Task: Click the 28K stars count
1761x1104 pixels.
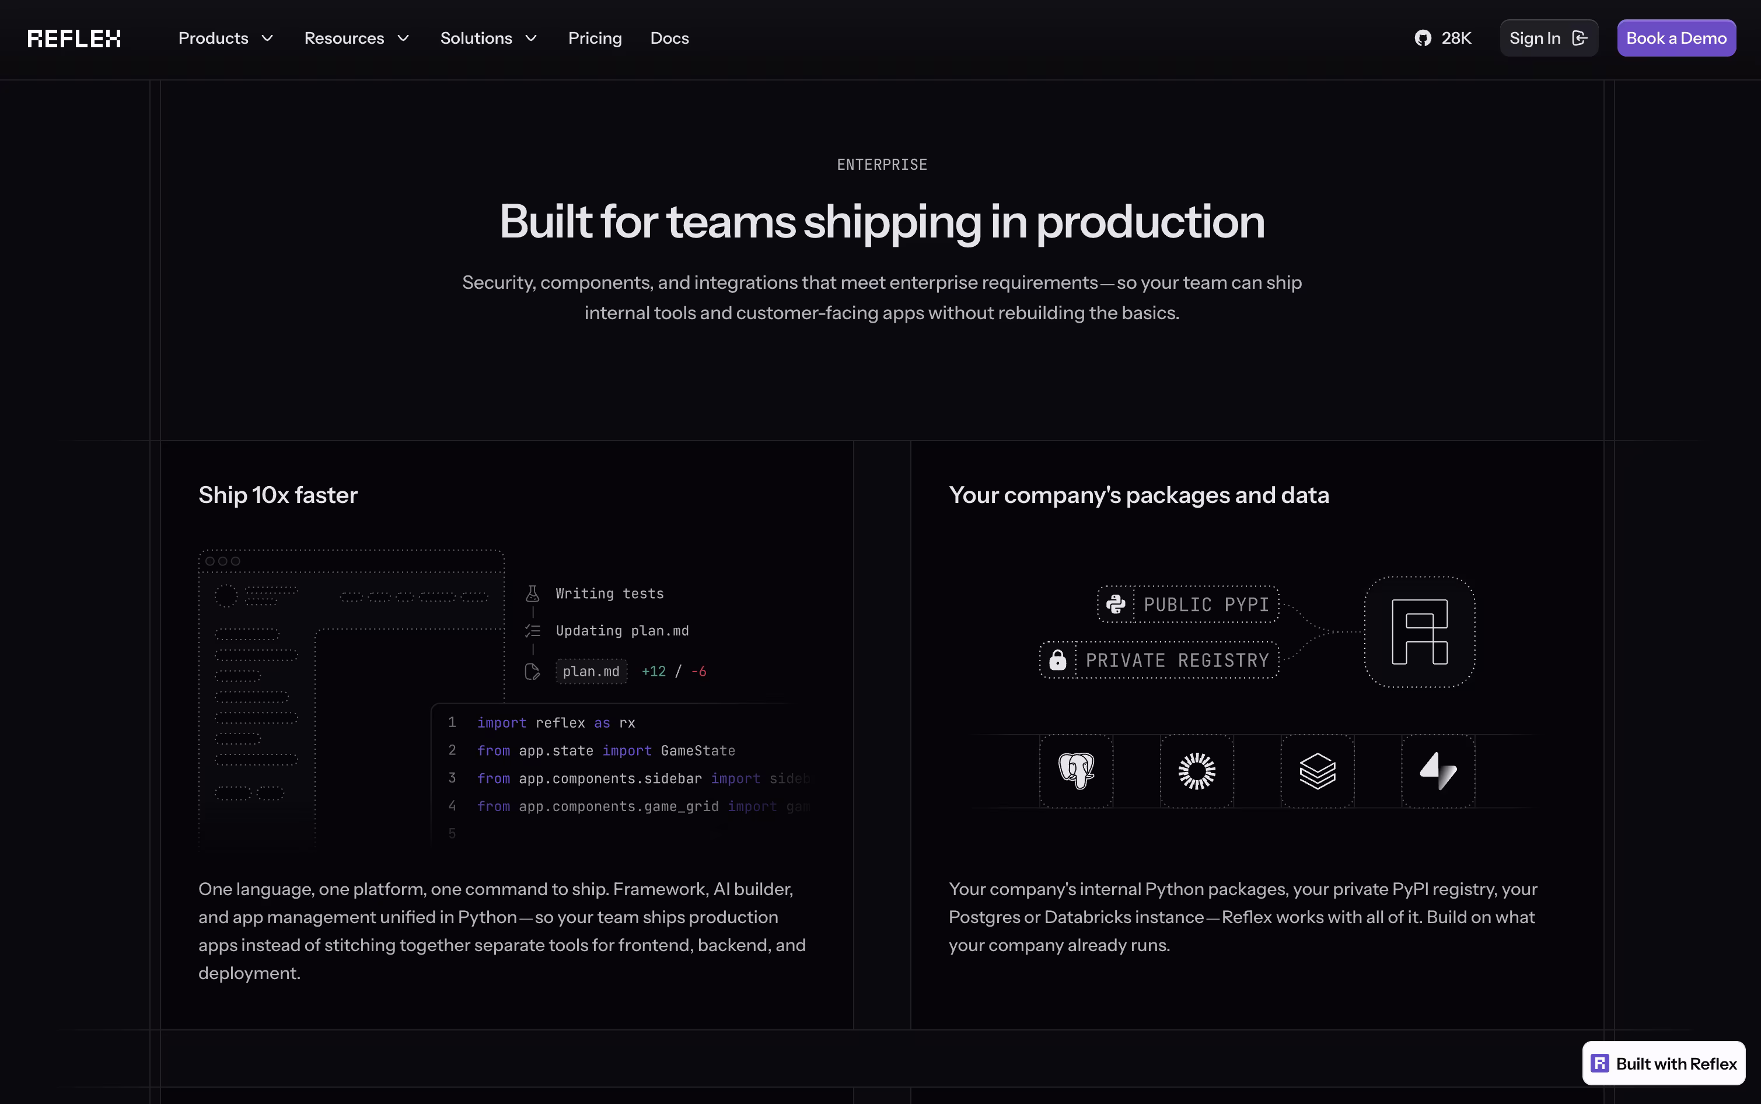Action: tap(1456, 38)
